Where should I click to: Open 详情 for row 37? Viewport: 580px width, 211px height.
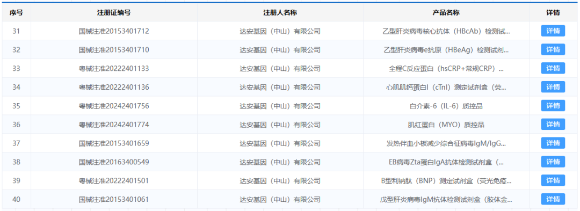553,143
